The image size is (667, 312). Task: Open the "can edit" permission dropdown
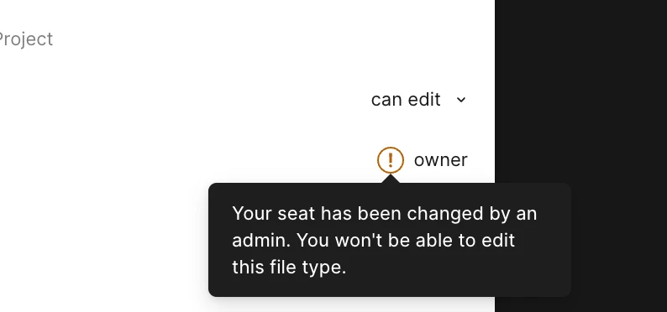point(418,100)
